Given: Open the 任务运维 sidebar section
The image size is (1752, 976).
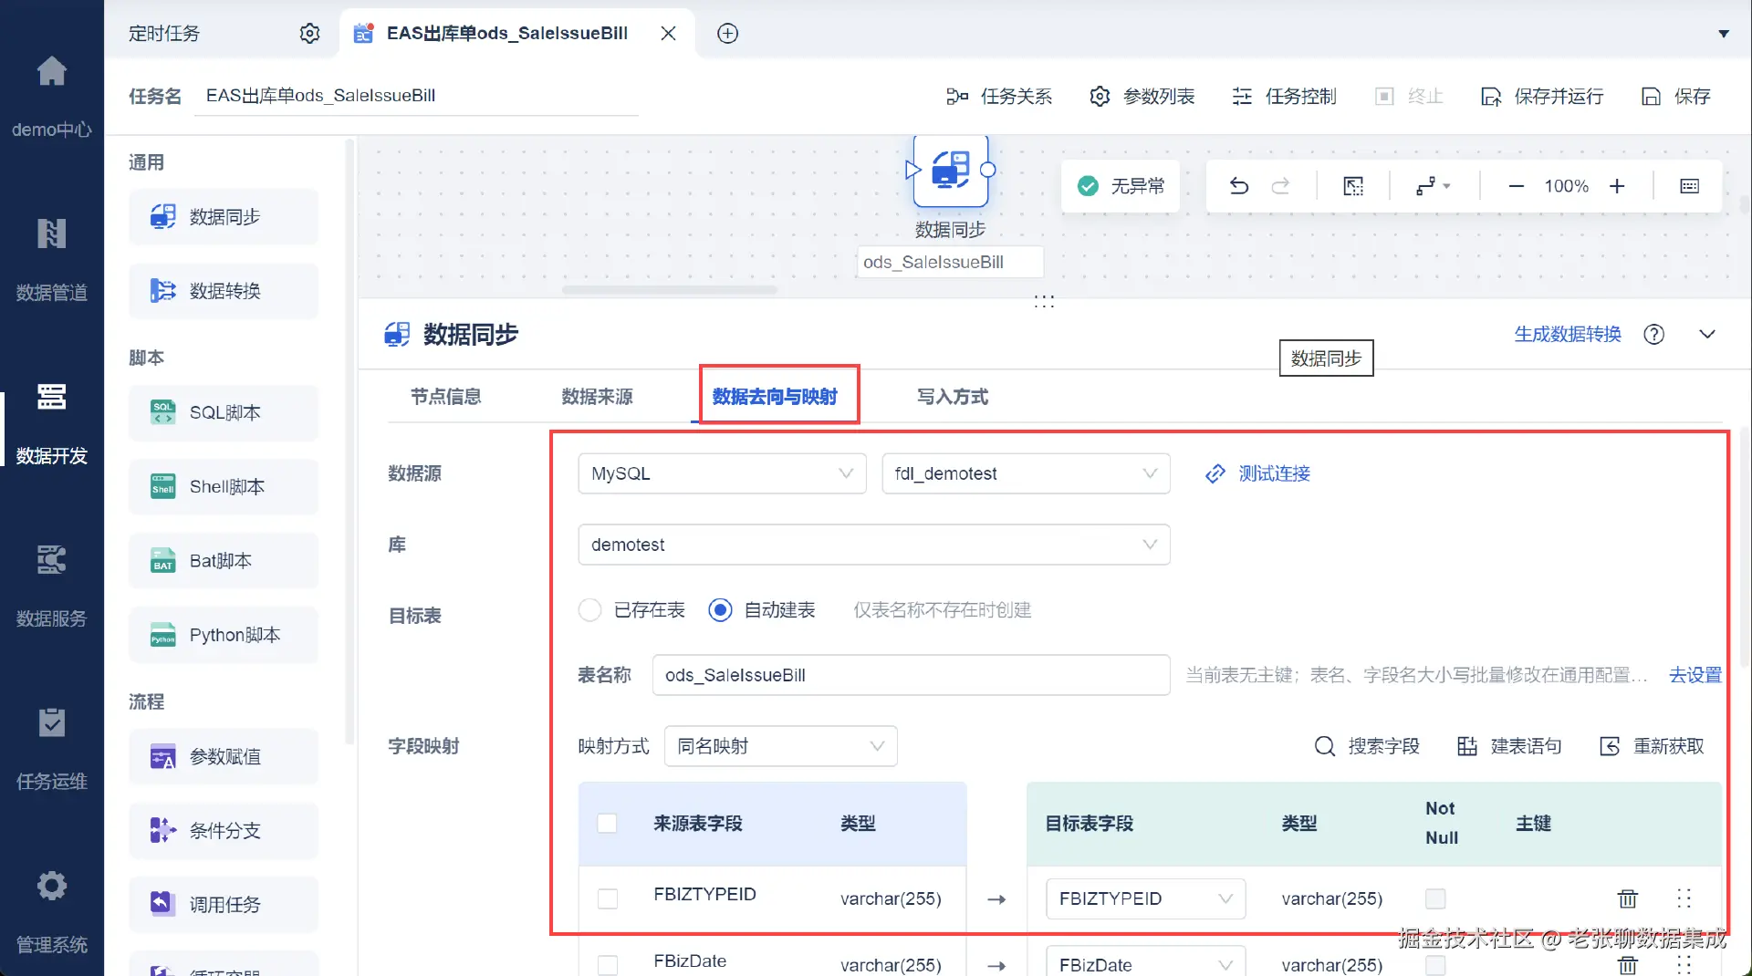Looking at the screenshot, I should (51, 747).
